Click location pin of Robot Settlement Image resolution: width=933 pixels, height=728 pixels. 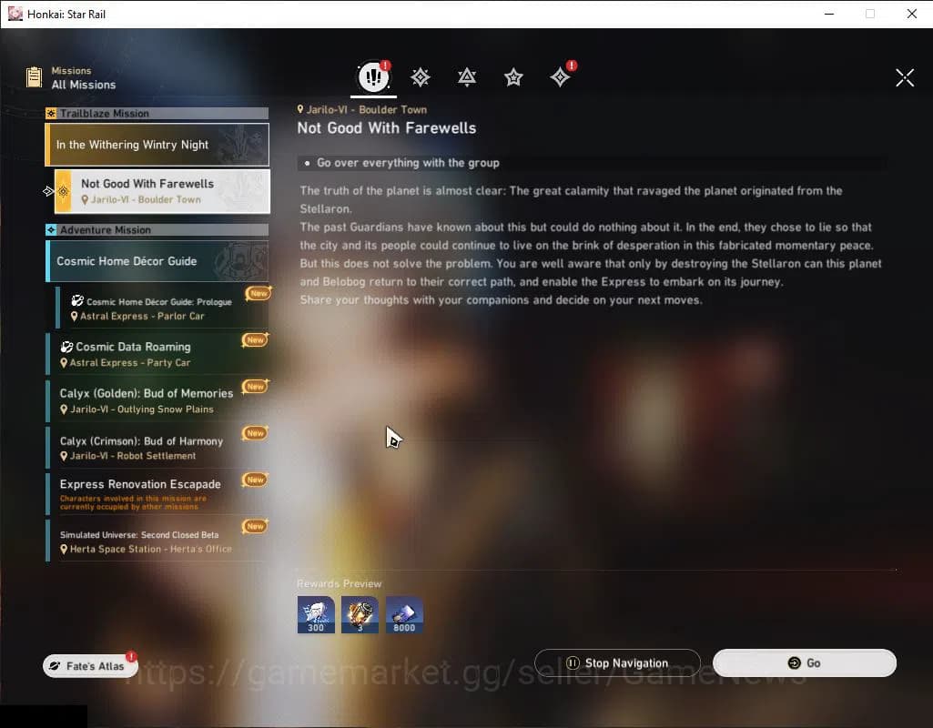click(x=64, y=456)
